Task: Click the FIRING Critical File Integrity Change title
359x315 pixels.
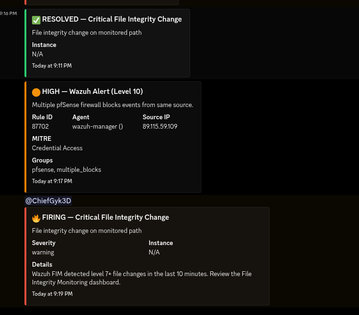Action: click(105, 217)
